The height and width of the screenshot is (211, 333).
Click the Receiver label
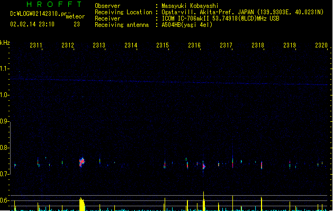point(107,18)
